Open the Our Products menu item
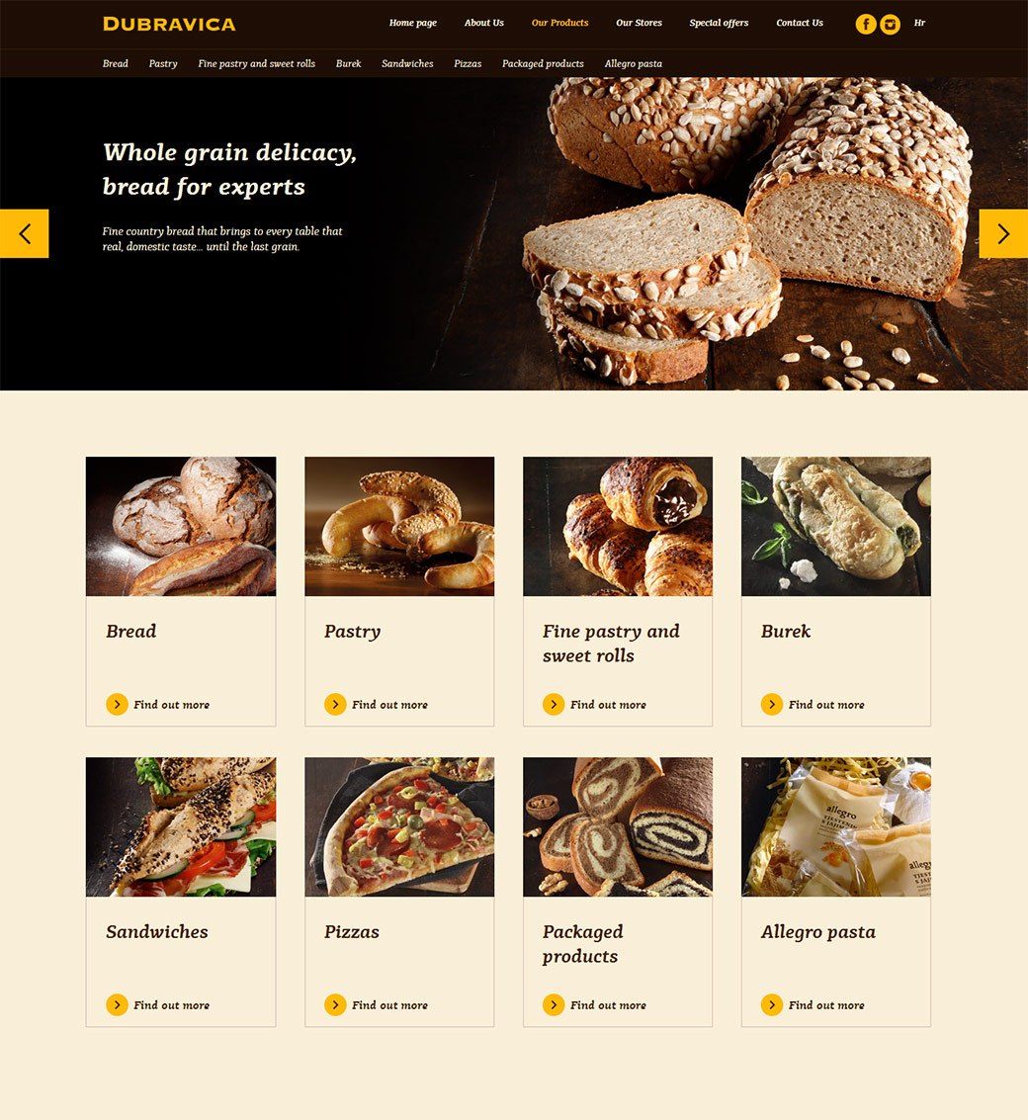Image resolution: width=1028 pixels, height=1120 pixels. [560, 23]
